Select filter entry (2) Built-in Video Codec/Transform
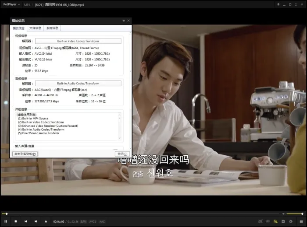The width and height of the screenshot is (307, 227). 41,122
